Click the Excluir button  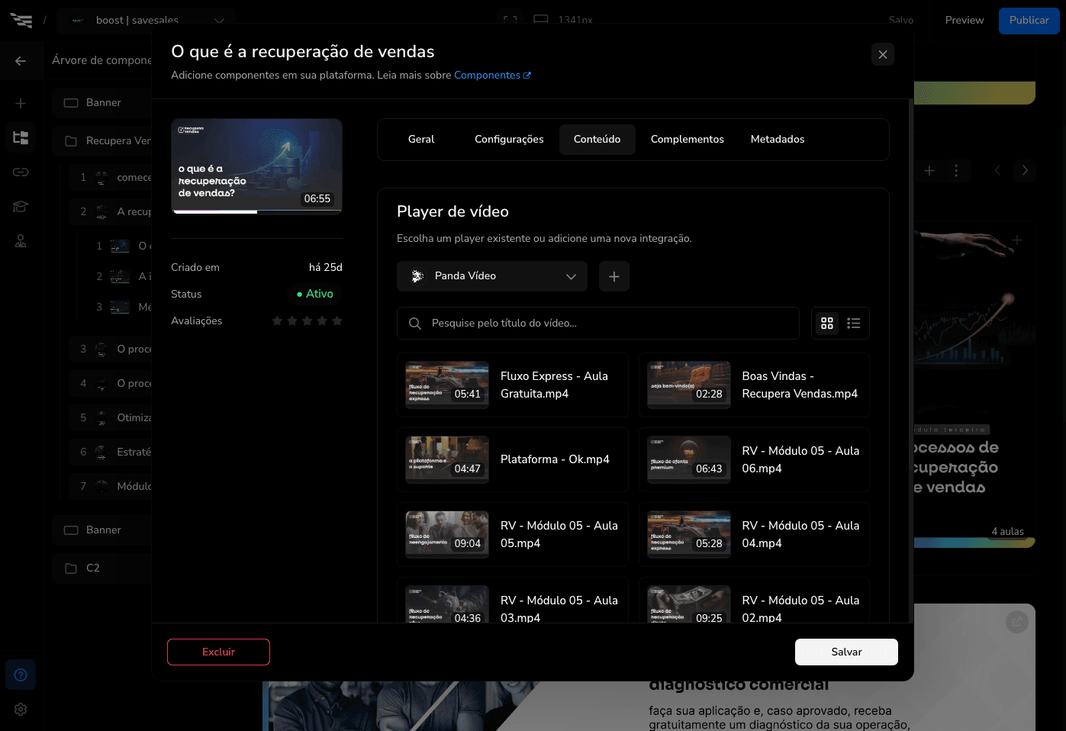point(218,652)
